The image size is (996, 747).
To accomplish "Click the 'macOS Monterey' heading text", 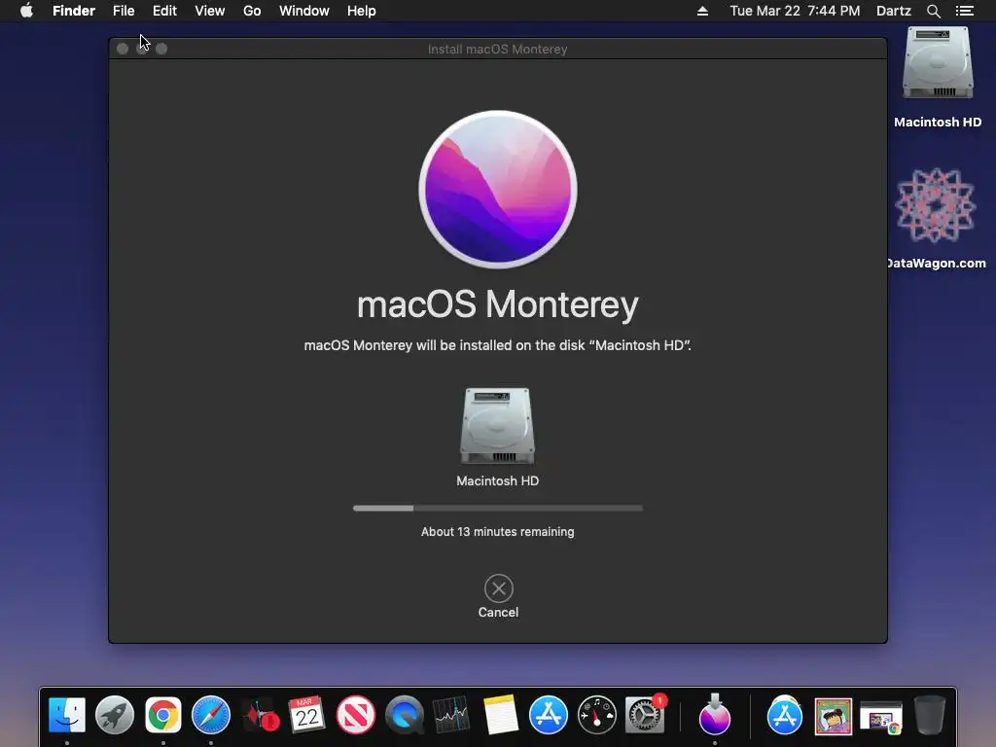I will click(x=498, y=304).
